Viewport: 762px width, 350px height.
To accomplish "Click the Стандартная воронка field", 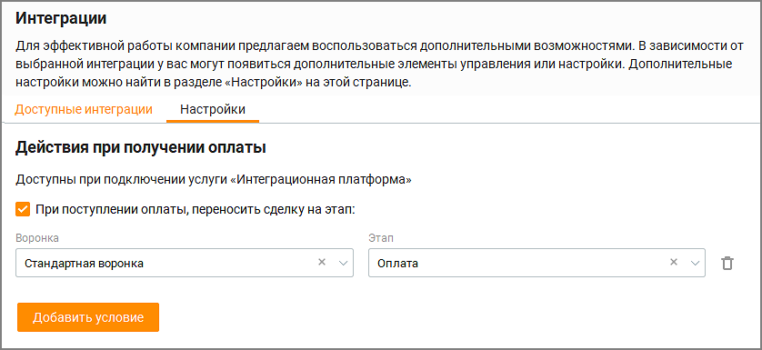I will pyautogui.click(x=185, y=263).
